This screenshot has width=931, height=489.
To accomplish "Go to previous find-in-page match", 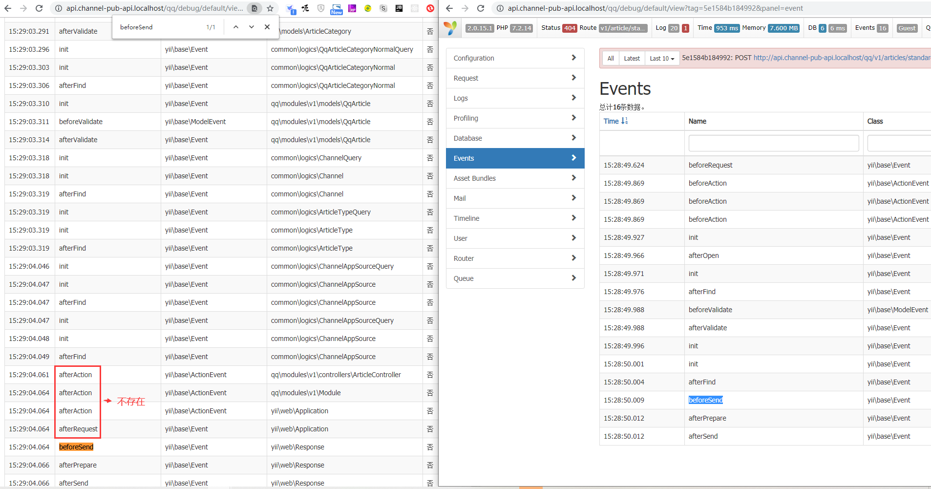I will (x=236, y=27).
